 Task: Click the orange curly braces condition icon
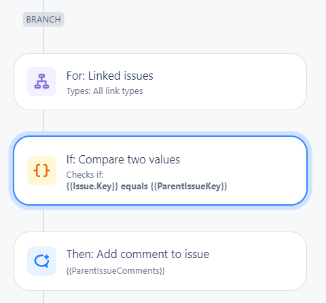41,170
